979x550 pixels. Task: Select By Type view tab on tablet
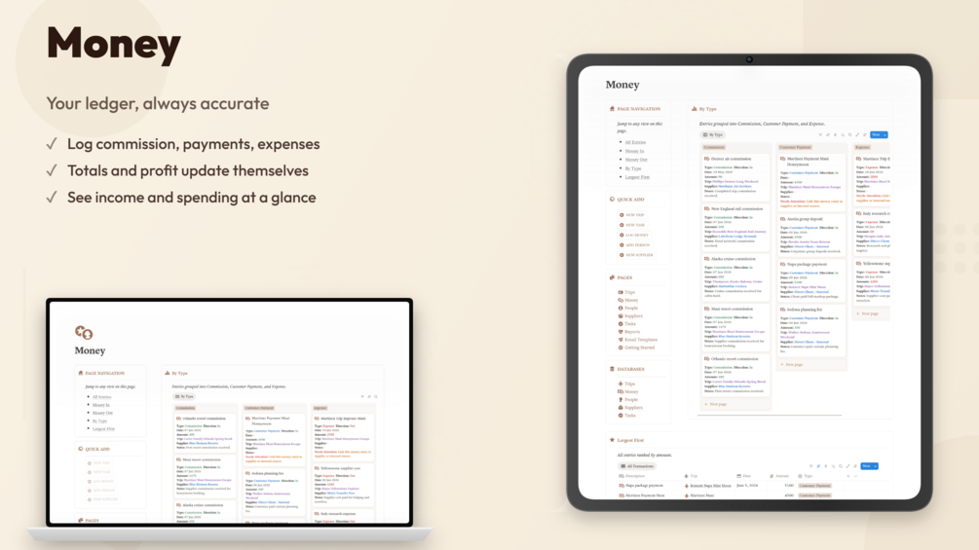[712, 134]
